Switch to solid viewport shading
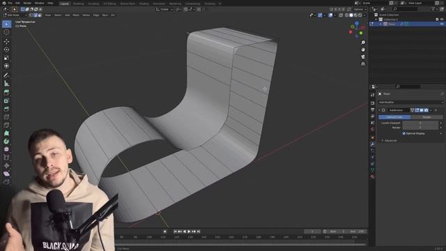Viewport: 446px width, 251px height. (351, 15)
